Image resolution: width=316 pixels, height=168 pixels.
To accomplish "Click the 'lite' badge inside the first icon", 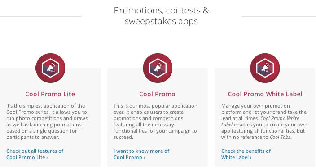I will 53,71.
